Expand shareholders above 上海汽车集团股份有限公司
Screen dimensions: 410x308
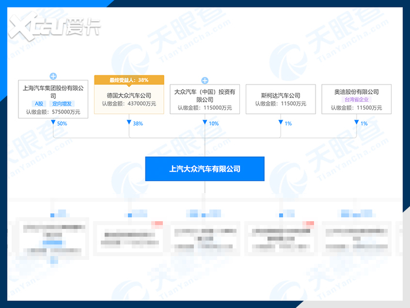coord(53,76)
